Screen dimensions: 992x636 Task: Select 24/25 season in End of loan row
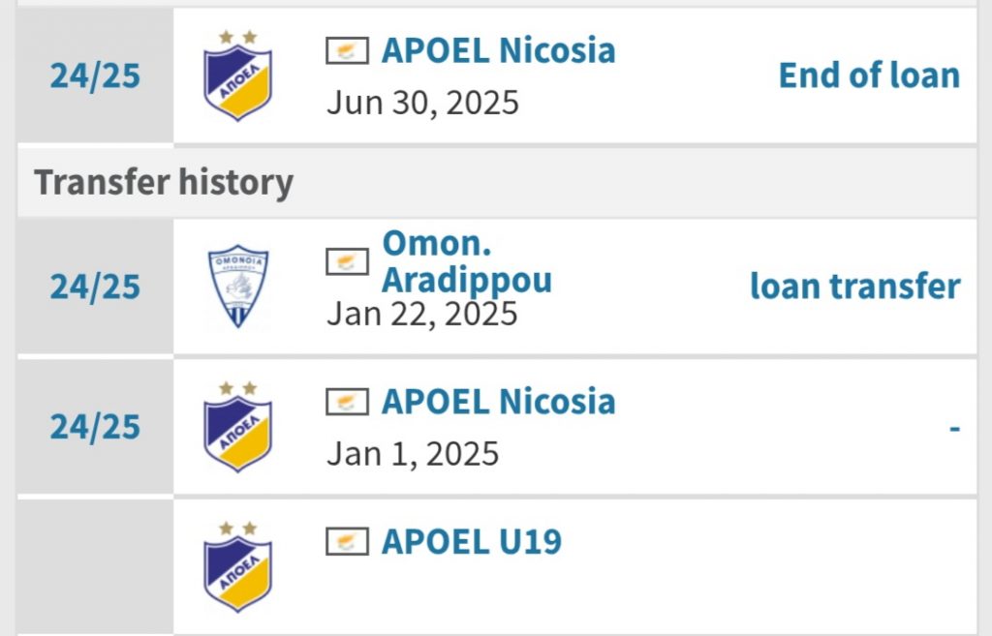pos(95,76)
